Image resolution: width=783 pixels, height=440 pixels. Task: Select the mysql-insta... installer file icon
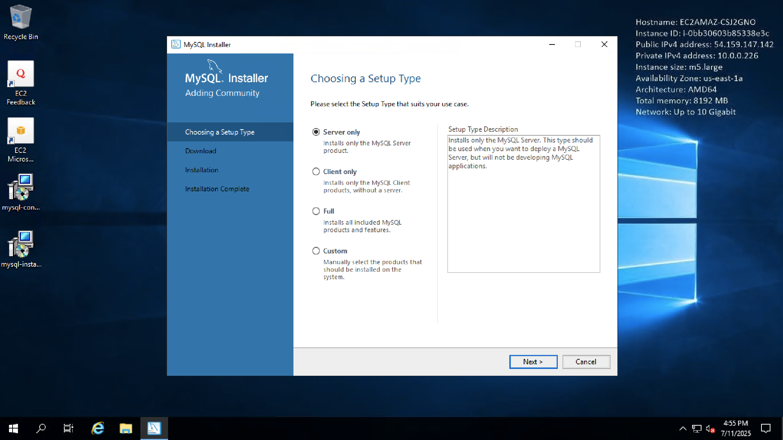click(x=21, y=249)
